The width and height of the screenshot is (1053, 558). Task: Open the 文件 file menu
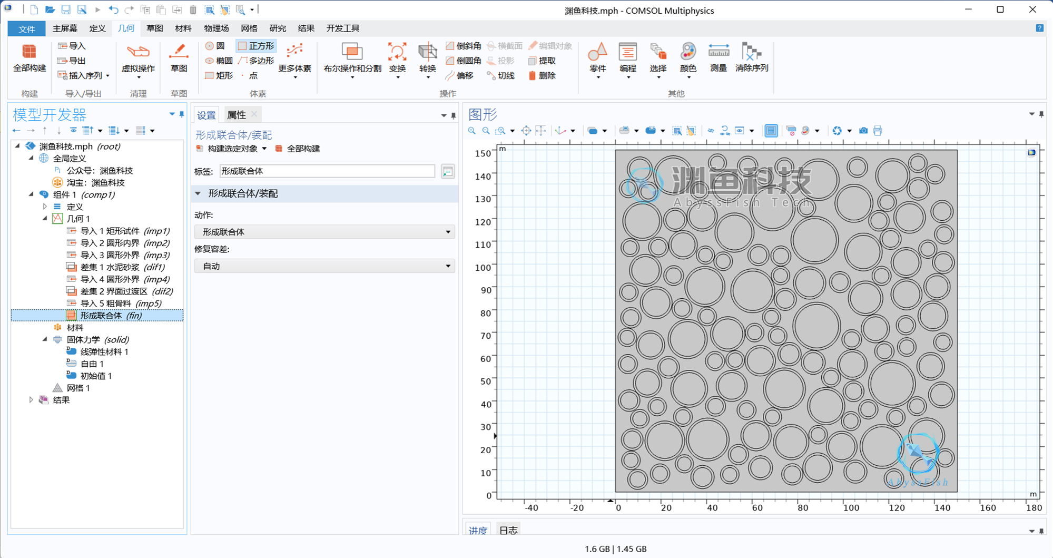pyautogui.click(x=26, y=28)
